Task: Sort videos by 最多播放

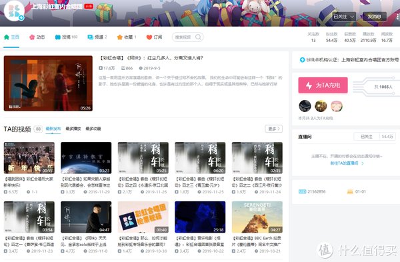Action: coord(73,129)
